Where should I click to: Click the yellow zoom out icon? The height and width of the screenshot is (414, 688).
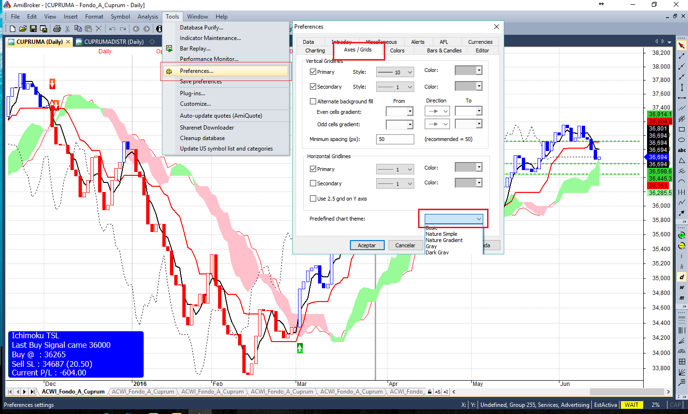click(682, 246)
